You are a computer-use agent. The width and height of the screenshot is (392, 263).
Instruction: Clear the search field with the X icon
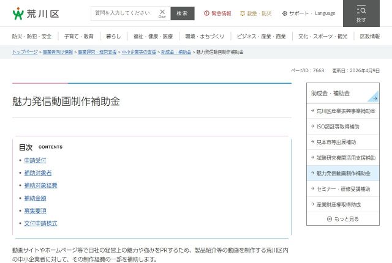point(162,13)
